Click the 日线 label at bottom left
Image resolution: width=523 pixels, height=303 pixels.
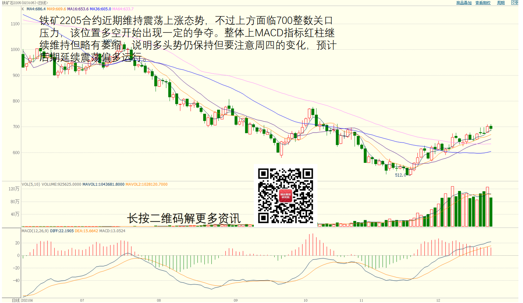tap(15, 300)
